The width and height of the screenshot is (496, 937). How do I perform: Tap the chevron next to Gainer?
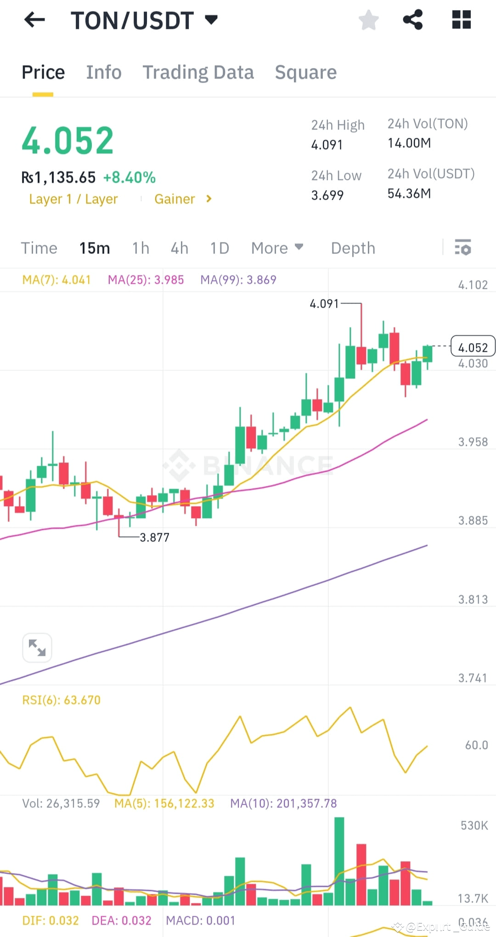(209, 199)
